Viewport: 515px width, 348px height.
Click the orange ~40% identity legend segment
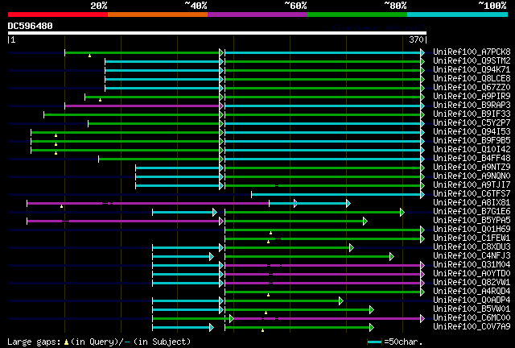coord(158,14)
